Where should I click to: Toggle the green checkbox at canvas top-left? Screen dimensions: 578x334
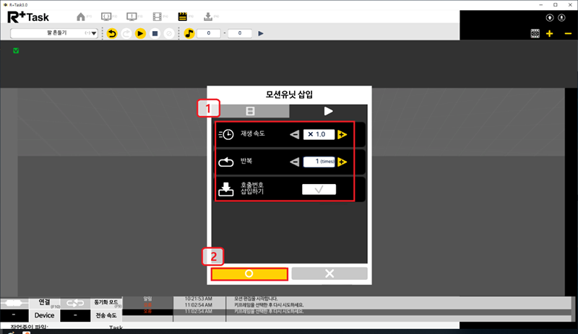click(16, 50)
